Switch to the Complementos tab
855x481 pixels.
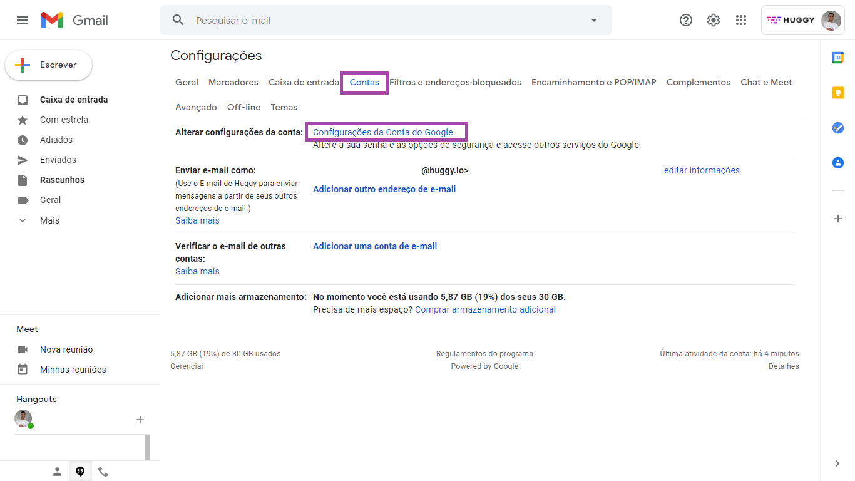(699, 82)
